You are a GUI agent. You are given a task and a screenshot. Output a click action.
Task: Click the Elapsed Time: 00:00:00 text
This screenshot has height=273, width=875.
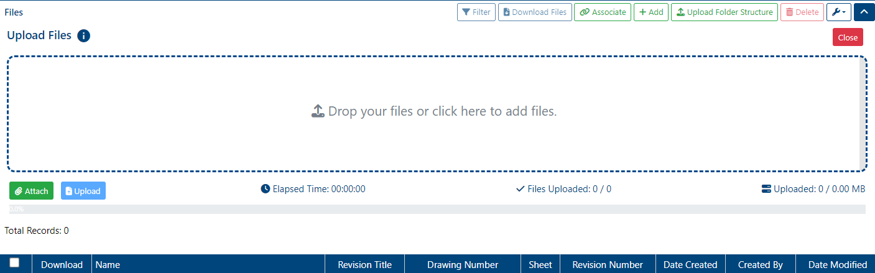[319, 189]
